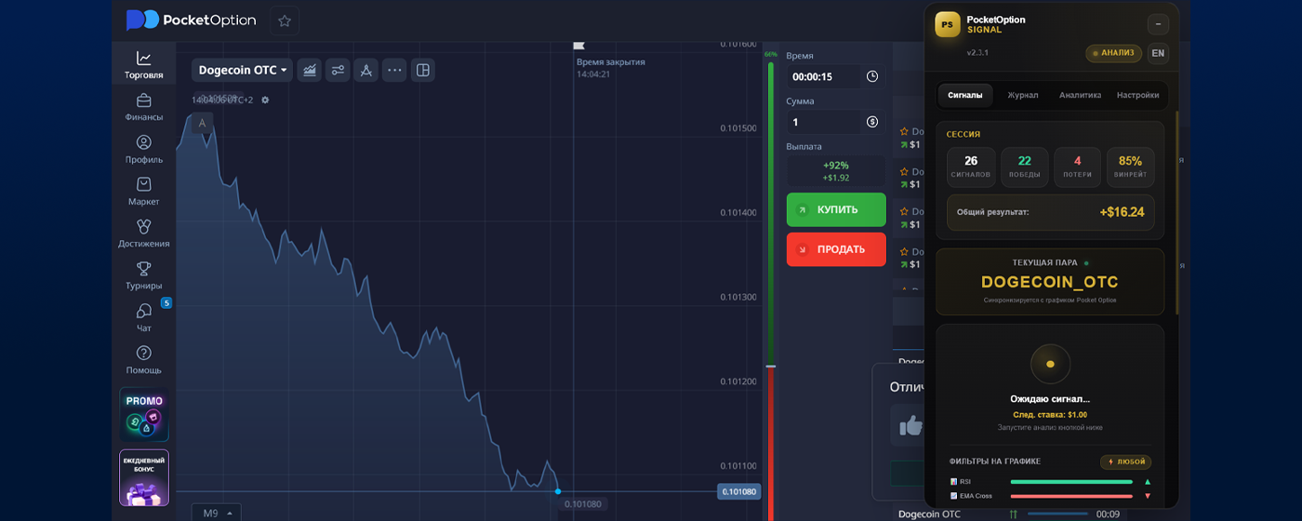Click the 26 Сигналов stat card
The height and width of the screenshot is (521, 1302).
click(x=971, y=167)
